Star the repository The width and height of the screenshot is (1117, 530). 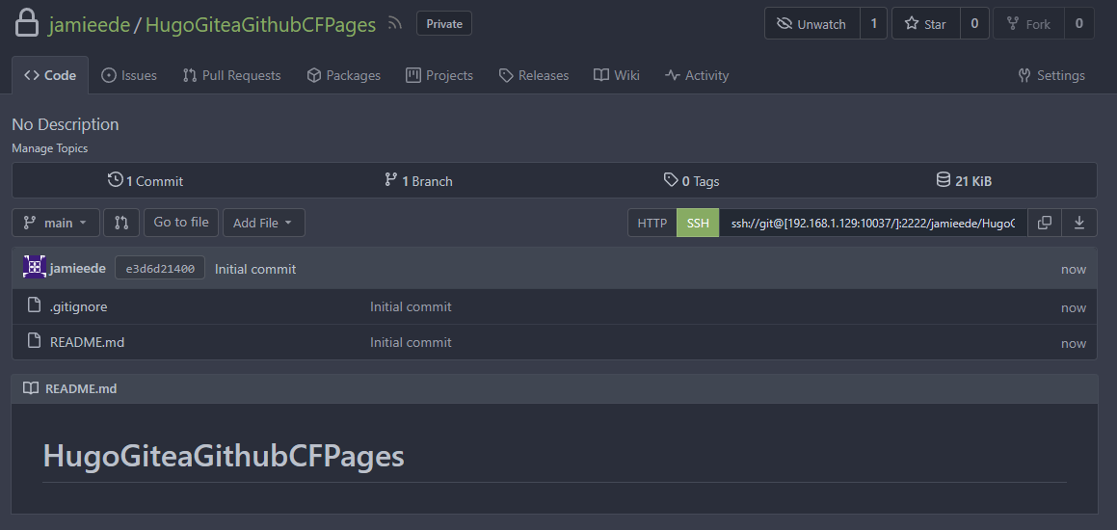925,24
